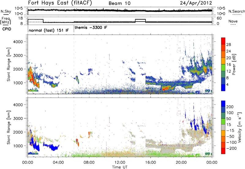The height and width of the screenshot is (169, 245).
Task: Click the 'Nave' legend label
Action: coord(233,21)
